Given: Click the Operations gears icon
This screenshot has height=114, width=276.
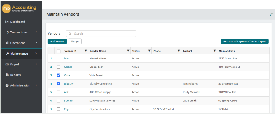Looking at the screenshot, I should 7,43.
